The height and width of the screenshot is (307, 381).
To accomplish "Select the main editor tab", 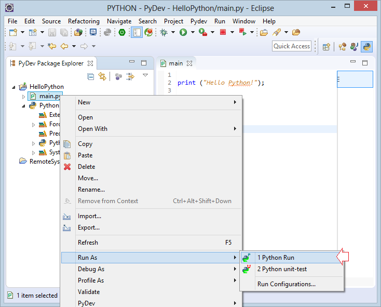I will click(x=175, y=63).
